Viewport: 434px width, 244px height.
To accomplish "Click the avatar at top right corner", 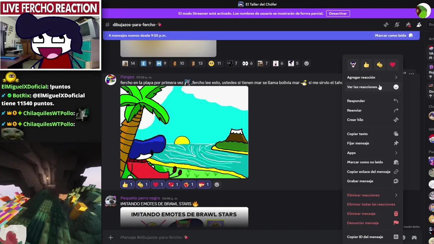I will pos(423,11).
